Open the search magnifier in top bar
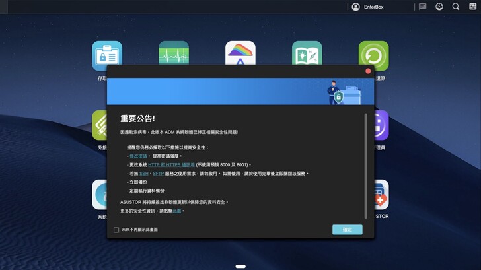The image size is (481, 270). click(x=456, y=7)
